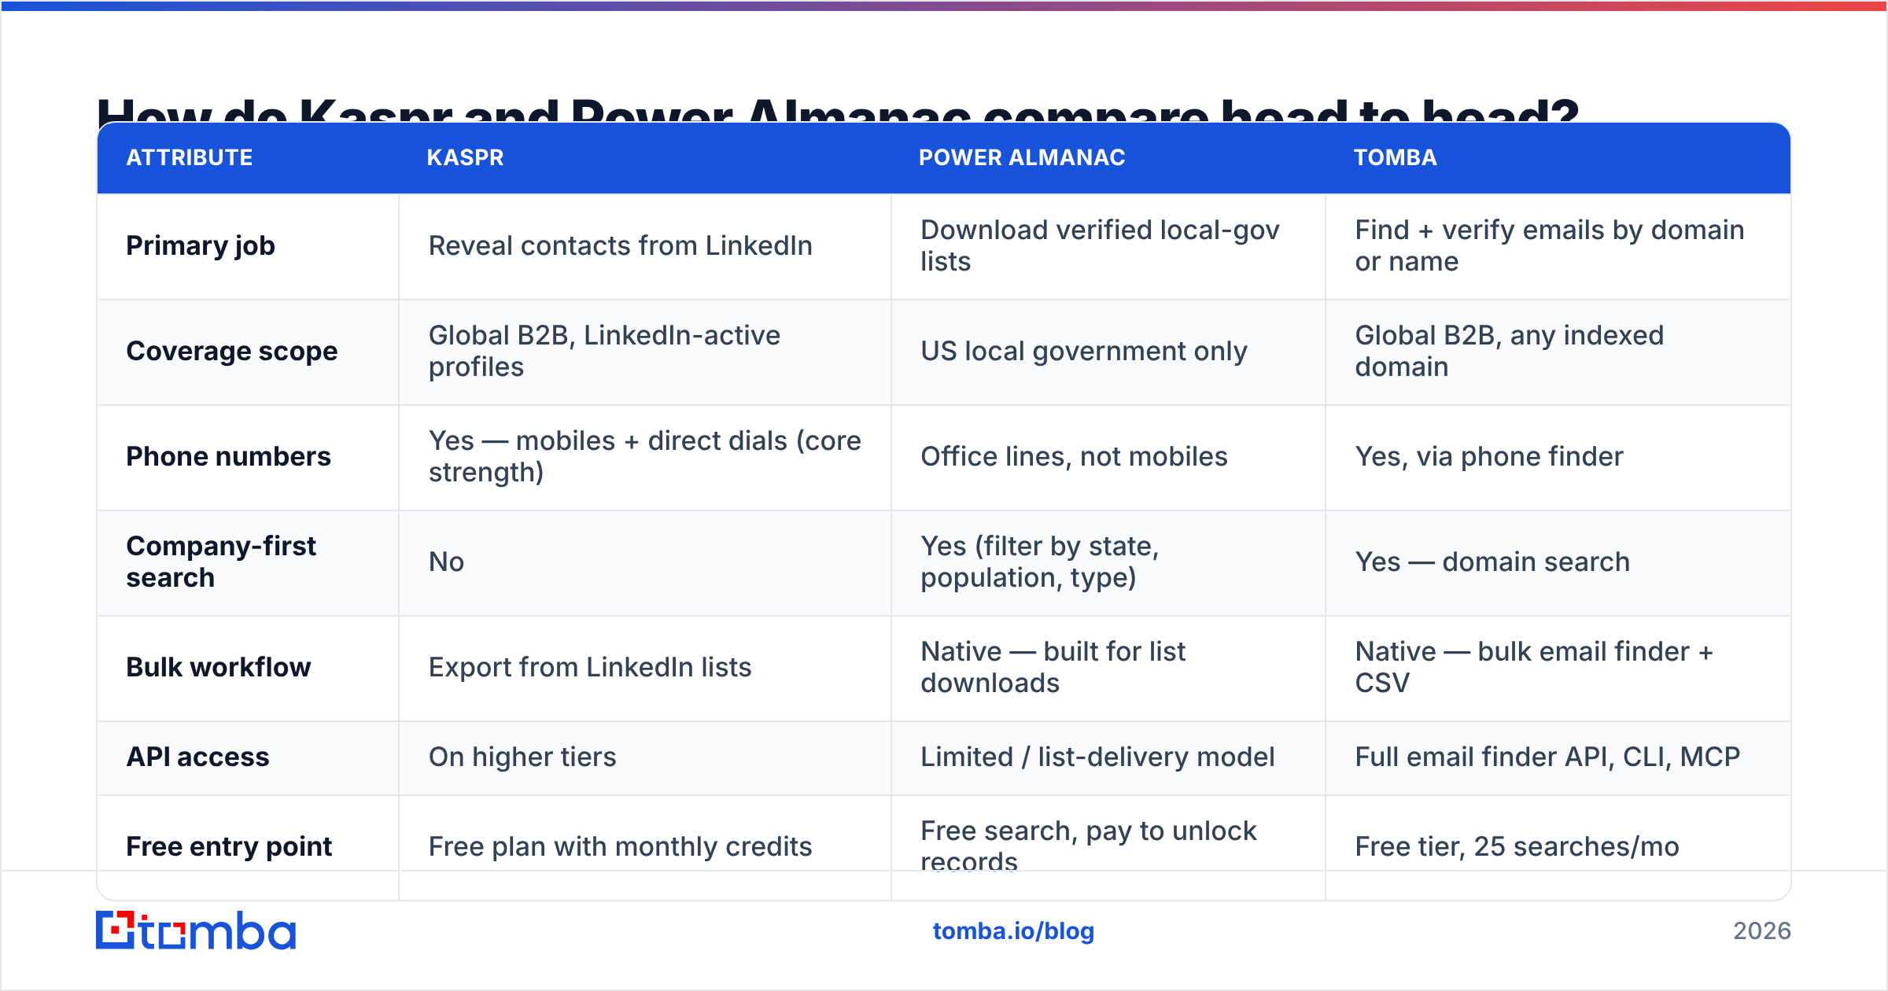Image resolution: width=1888 pixels, height=991 pixels.
Task: Click the 'Phone numbers' row label
Action: coord(229,457)
